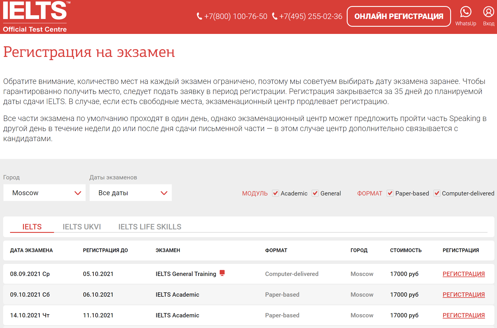
Task: Uncheck the Computer-delivered format checkbox
Action: point(437,193)
